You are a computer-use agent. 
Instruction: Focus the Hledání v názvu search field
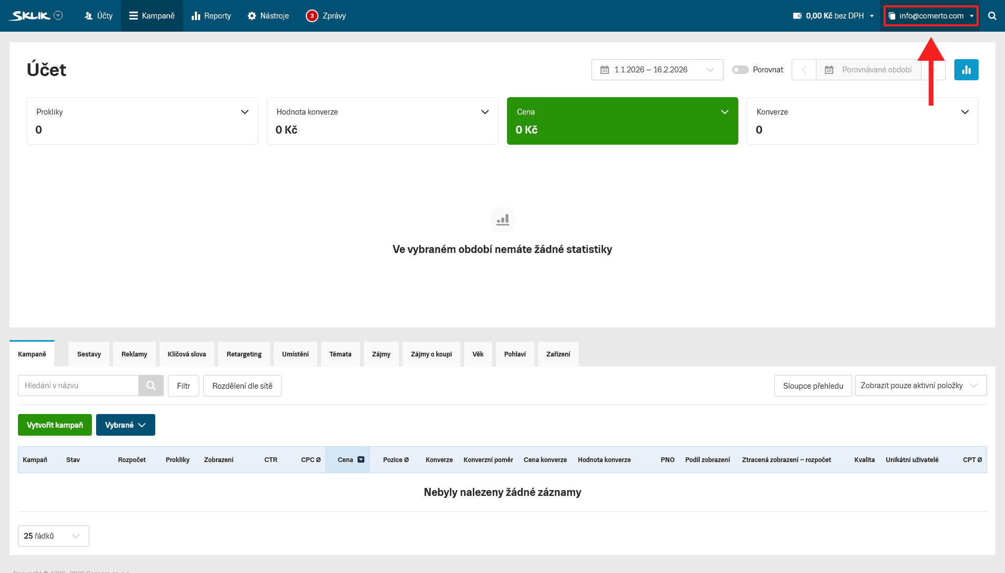coord(78,386)
